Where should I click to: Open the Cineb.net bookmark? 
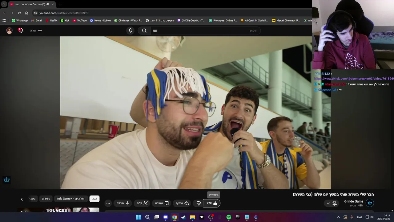click(128, 21)
